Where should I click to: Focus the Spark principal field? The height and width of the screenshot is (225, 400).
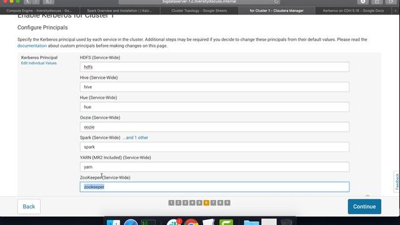click(x=214, y=147)
